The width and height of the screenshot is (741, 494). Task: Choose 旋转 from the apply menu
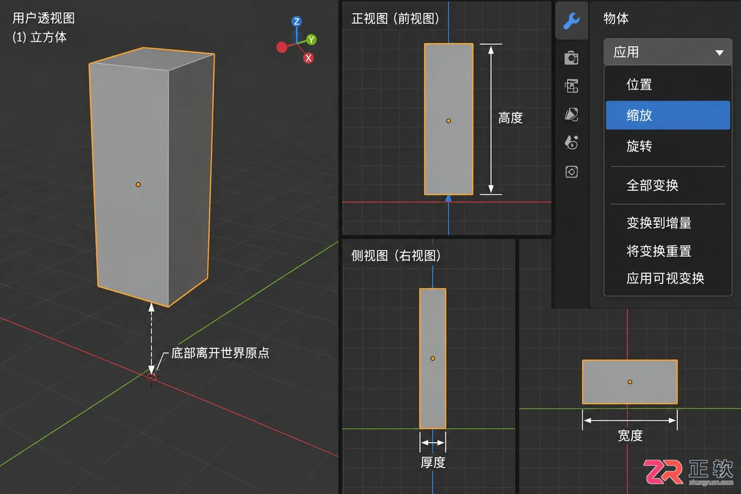coord(667,146)
